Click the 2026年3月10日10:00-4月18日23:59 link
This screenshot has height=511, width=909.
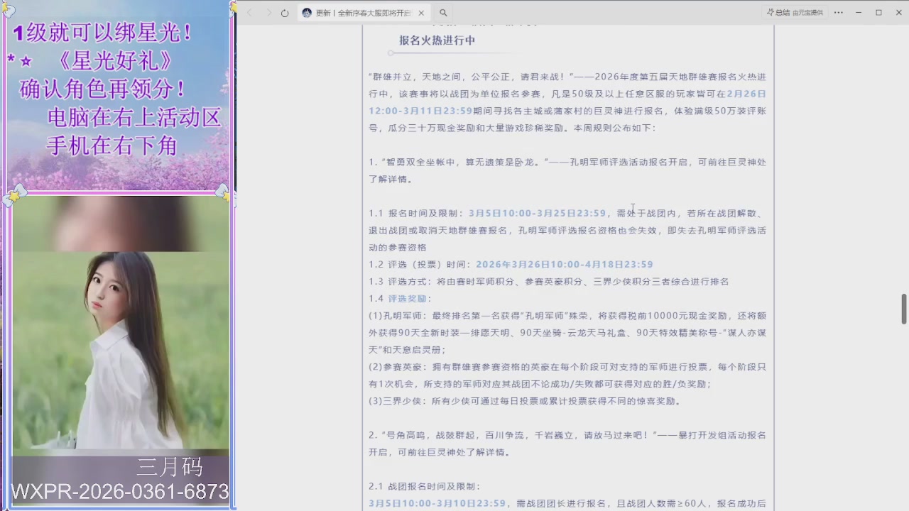pos(565,264)
